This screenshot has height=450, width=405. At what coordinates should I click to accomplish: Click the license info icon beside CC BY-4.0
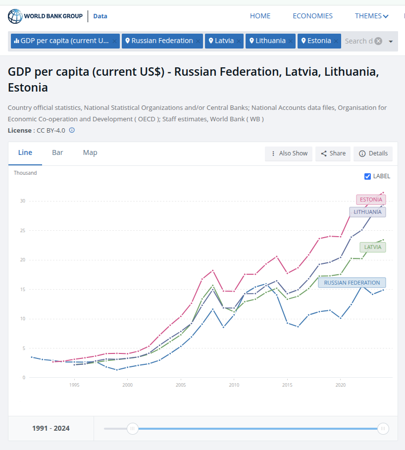click(x=72, y=130)
